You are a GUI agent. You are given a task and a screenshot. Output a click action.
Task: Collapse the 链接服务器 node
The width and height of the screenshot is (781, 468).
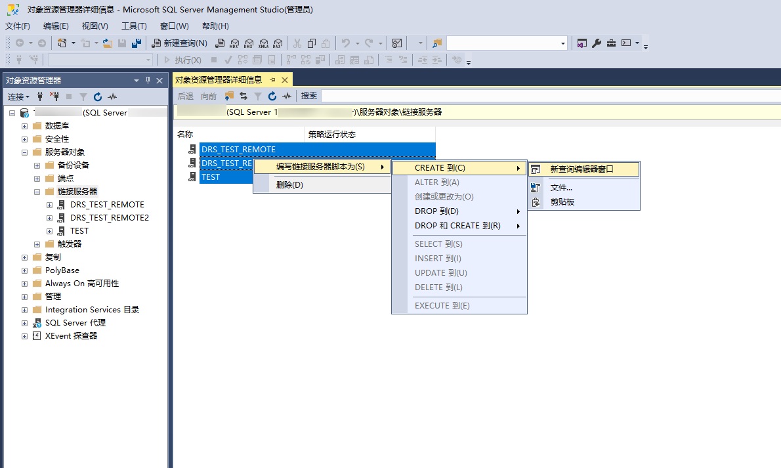37,192
